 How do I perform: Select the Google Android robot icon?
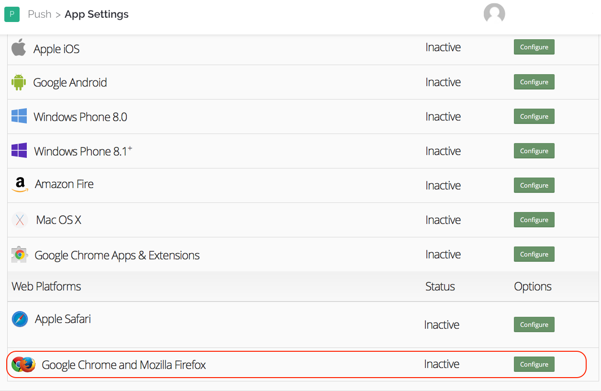point(19,82)
